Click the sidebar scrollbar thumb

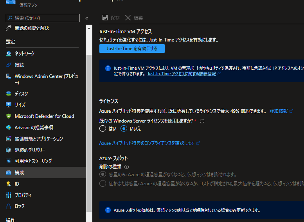point(89,133)
